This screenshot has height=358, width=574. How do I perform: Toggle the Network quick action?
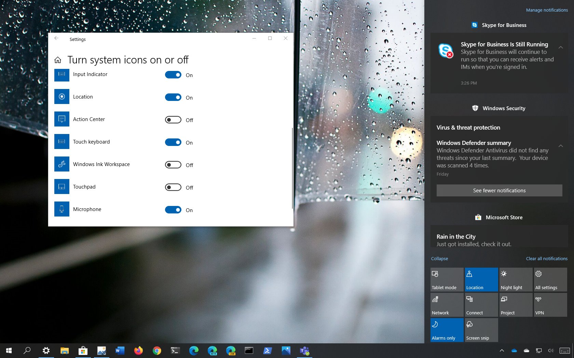(x=447, y=304)
